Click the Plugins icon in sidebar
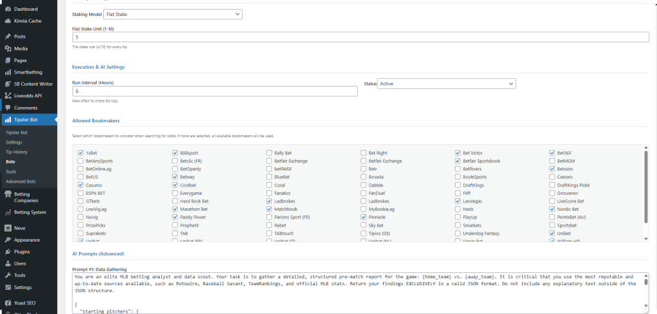The image size is (657, 314). click(x=7, y=251)
